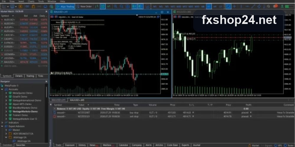
Task: Open the History tab in Toolbox
Action: [x=82, y=145]
